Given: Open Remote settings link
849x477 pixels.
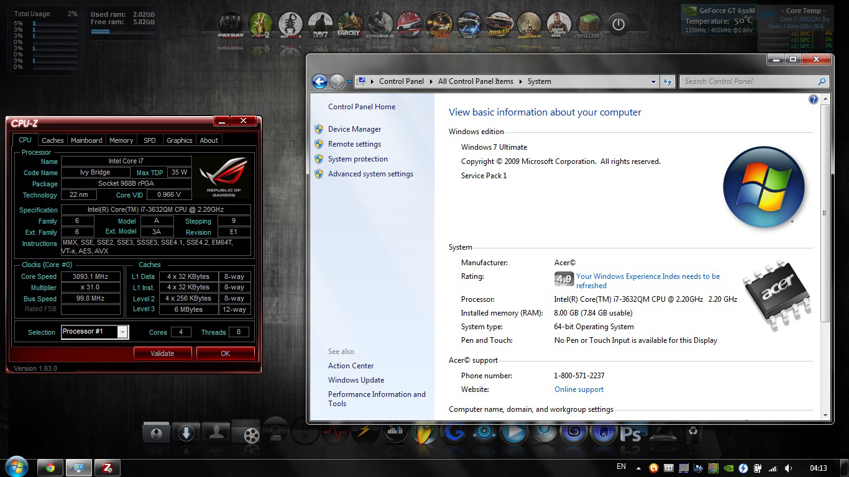Looking at the screenshot, I should 354,144.
